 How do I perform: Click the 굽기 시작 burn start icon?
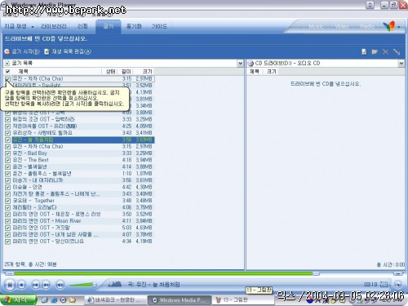tap(7, 51)
